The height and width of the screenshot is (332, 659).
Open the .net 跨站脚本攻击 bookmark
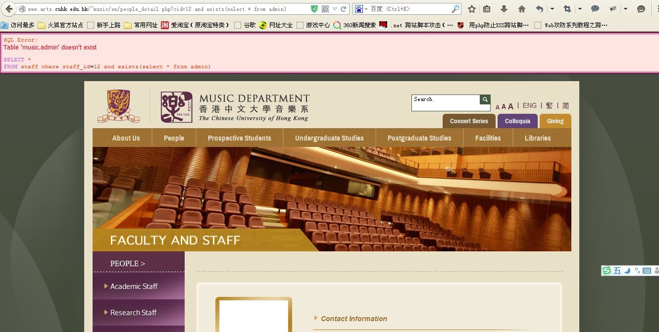(416, 25)
